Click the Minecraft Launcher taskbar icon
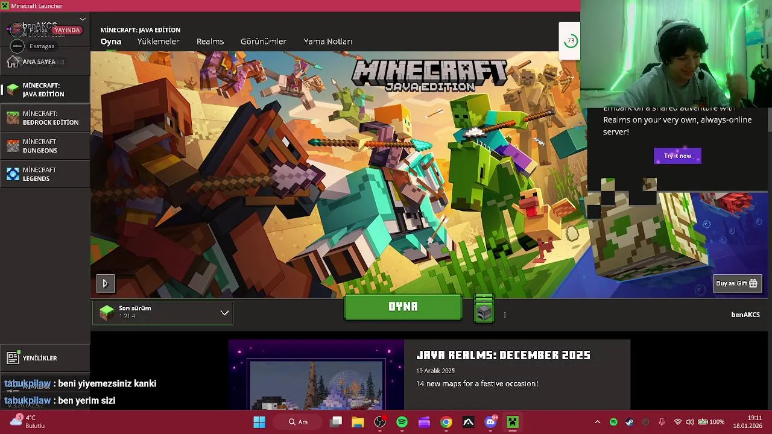Screen dimensions: 772x434 [x=513, y=422]
